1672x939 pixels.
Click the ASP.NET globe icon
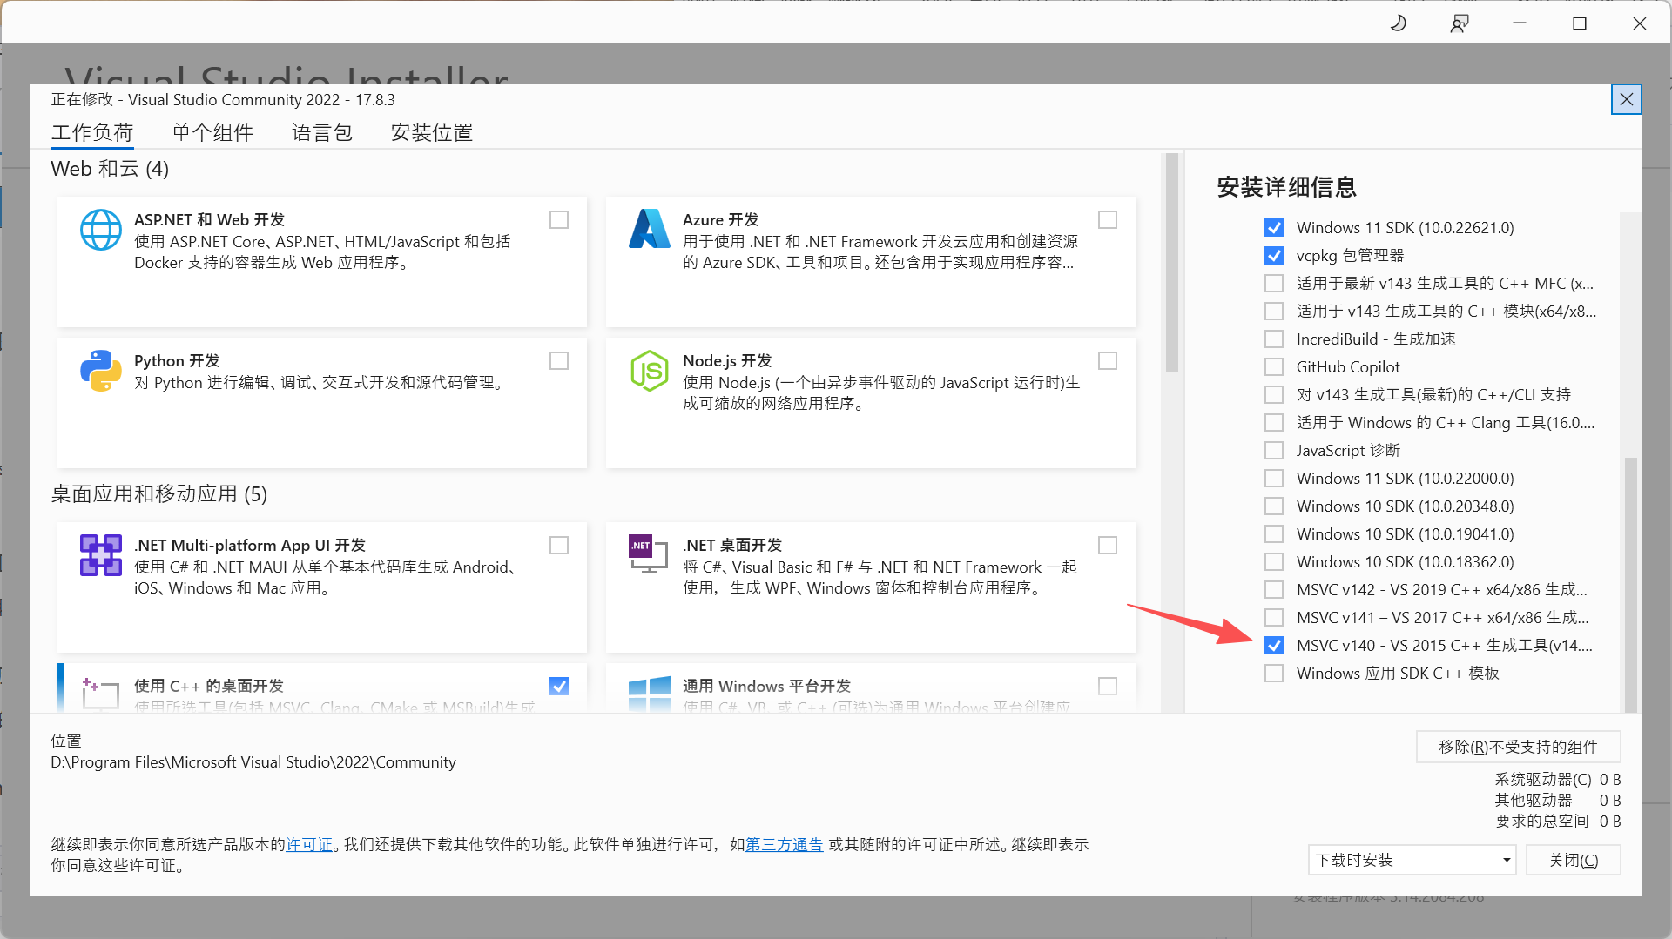[x=101, y=231]
